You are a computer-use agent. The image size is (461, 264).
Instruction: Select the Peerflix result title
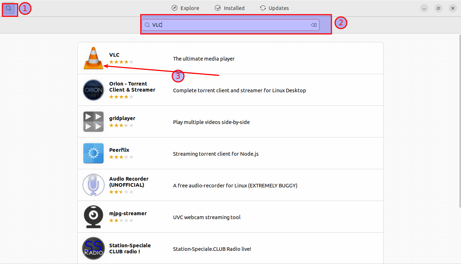tap(119, 150)
